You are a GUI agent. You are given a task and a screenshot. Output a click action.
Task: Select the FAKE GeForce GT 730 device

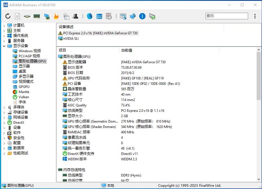pyautogui.click(x=98, y=33)
